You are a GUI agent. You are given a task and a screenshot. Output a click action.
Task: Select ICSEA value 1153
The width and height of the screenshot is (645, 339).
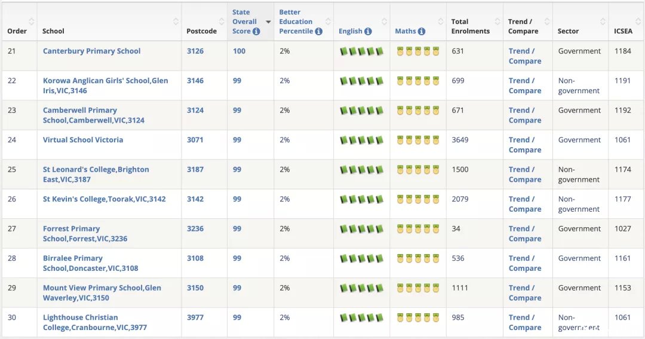[x=623, y=288]
